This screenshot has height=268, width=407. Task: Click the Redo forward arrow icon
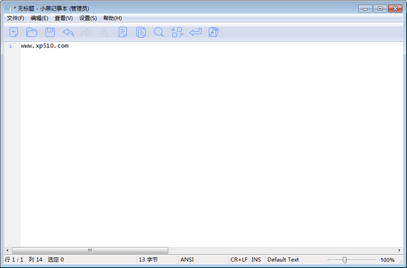coord(86,32)
